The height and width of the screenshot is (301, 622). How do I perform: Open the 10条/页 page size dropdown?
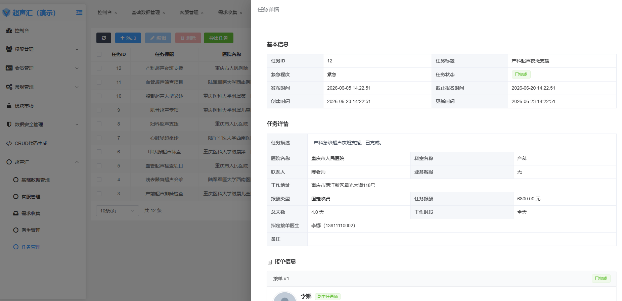click(118, 211)
